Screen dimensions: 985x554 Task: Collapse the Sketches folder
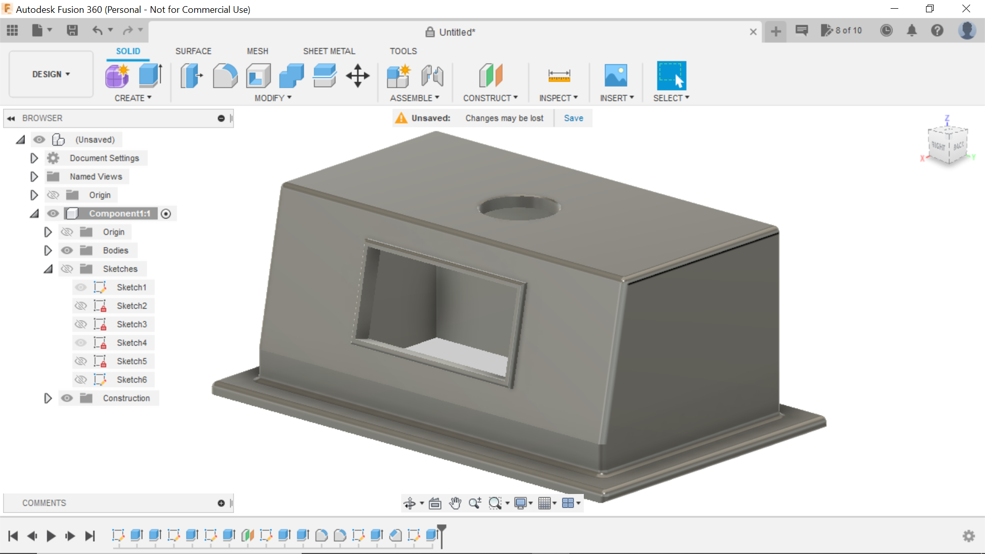(x=48, y=269)
